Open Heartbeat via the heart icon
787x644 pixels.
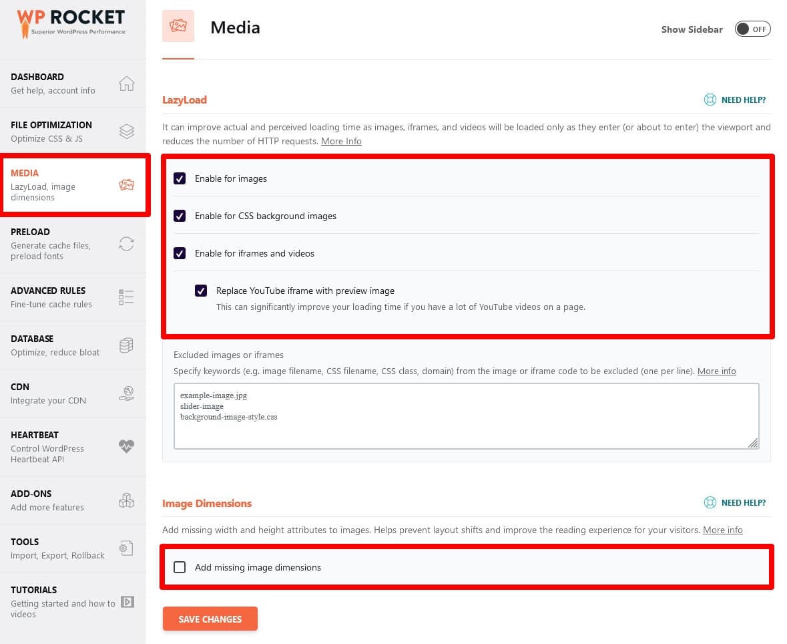pos(127,446)
